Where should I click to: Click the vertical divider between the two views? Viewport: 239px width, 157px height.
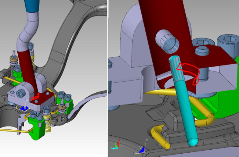click(x=108, y=78)
